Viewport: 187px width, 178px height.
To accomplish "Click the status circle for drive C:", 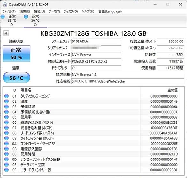I will 26,17.
